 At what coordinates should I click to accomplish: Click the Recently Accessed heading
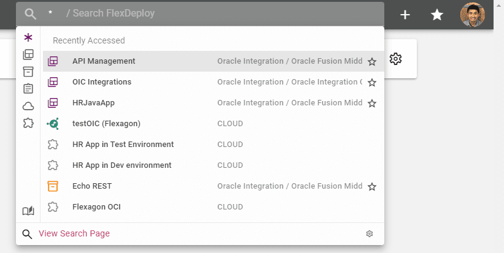(x=89, y=40)
